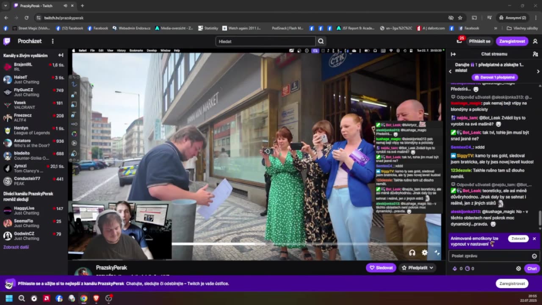Focus the Hledat search field
Image resolution: width=542 pixels, height=305 pixels.
tap(265, 41)
